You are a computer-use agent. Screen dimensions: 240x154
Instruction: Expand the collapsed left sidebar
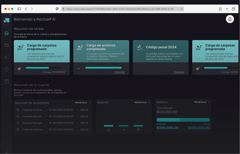[x=10, y=15]
